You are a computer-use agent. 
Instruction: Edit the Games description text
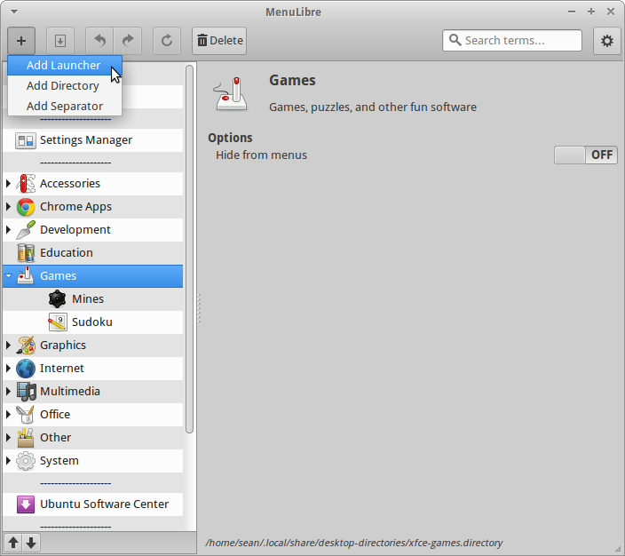tap(373, 107)
